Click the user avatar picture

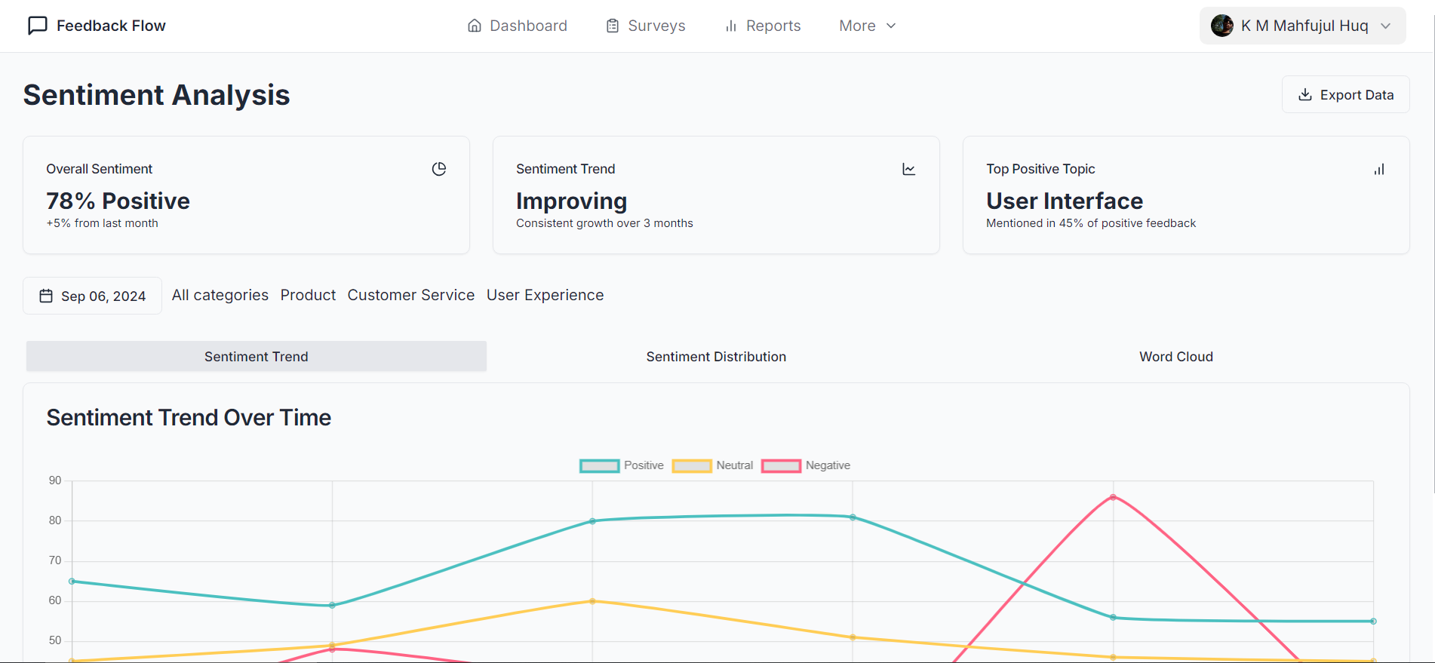coord(1222,26)
